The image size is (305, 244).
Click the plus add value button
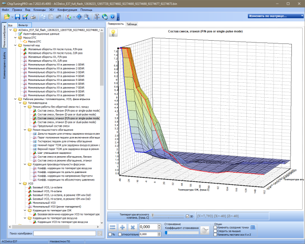pyautogui.click(x=122, y=227)
